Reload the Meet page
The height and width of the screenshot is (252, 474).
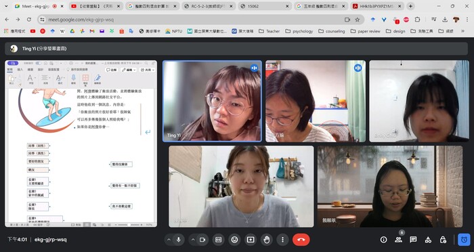[28, 20]
